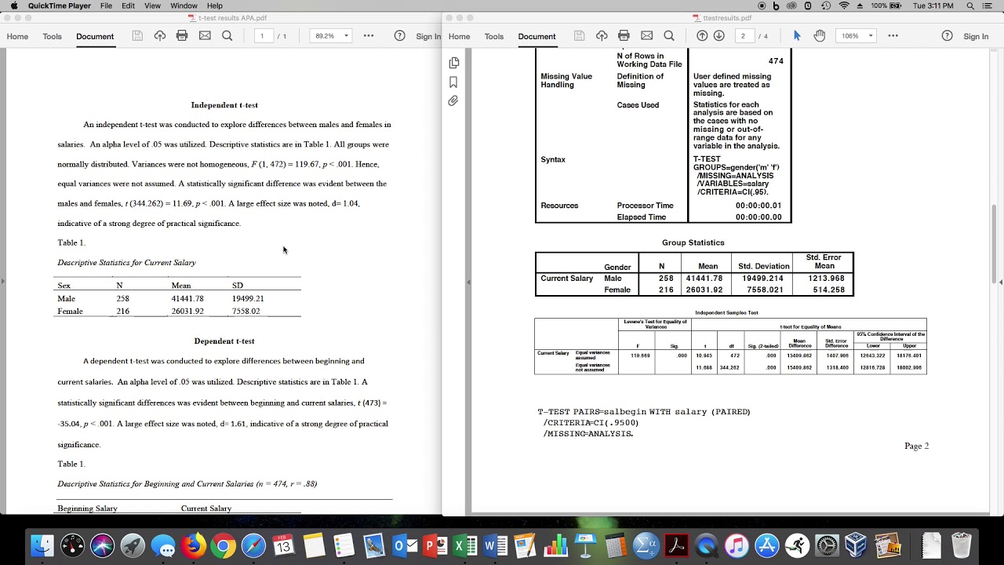
Task: Open page thumbnails panel icon
Action: tap(453, 63)
